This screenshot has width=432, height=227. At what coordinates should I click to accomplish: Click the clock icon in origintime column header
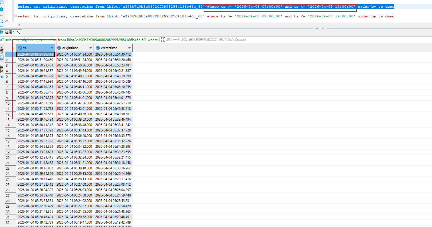click(59, 48)
